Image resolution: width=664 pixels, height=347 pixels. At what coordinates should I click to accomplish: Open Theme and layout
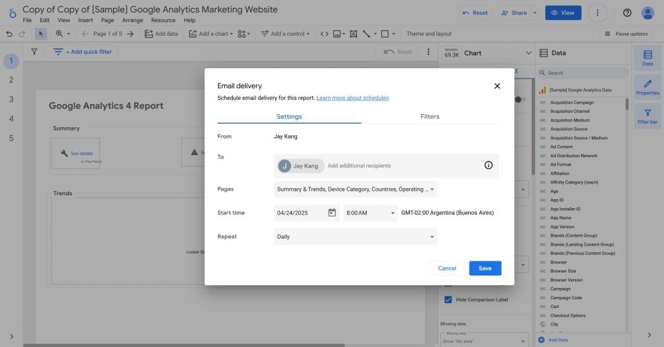(x=429, y=34)
